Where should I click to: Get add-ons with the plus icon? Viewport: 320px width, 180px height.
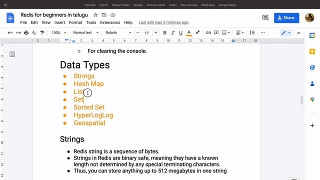312,125
